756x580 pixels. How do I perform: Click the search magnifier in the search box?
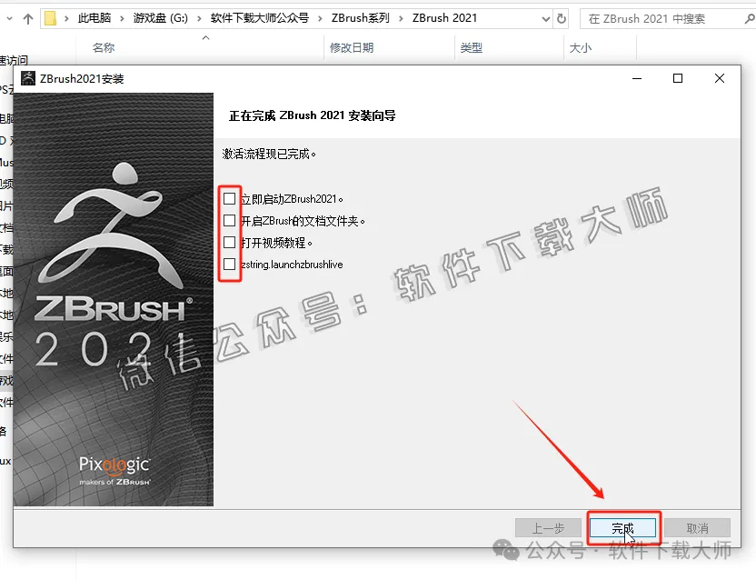tap(747, 17)
